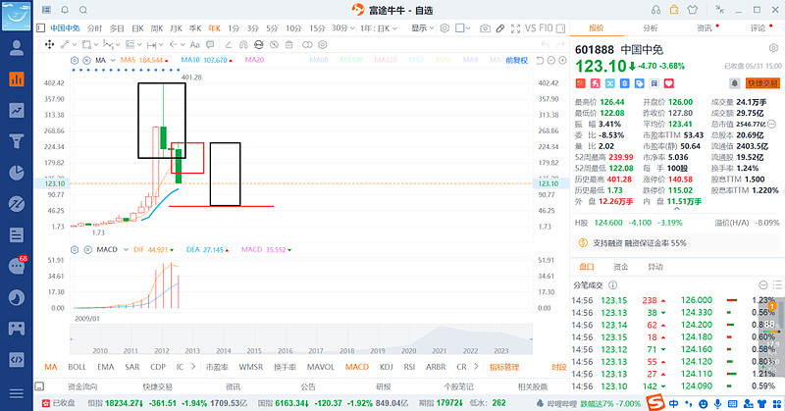Remove the MA indicator with X circle
The width and height of the screenshot is (785, 411).
pyautogui.click(x=86, y=60)
